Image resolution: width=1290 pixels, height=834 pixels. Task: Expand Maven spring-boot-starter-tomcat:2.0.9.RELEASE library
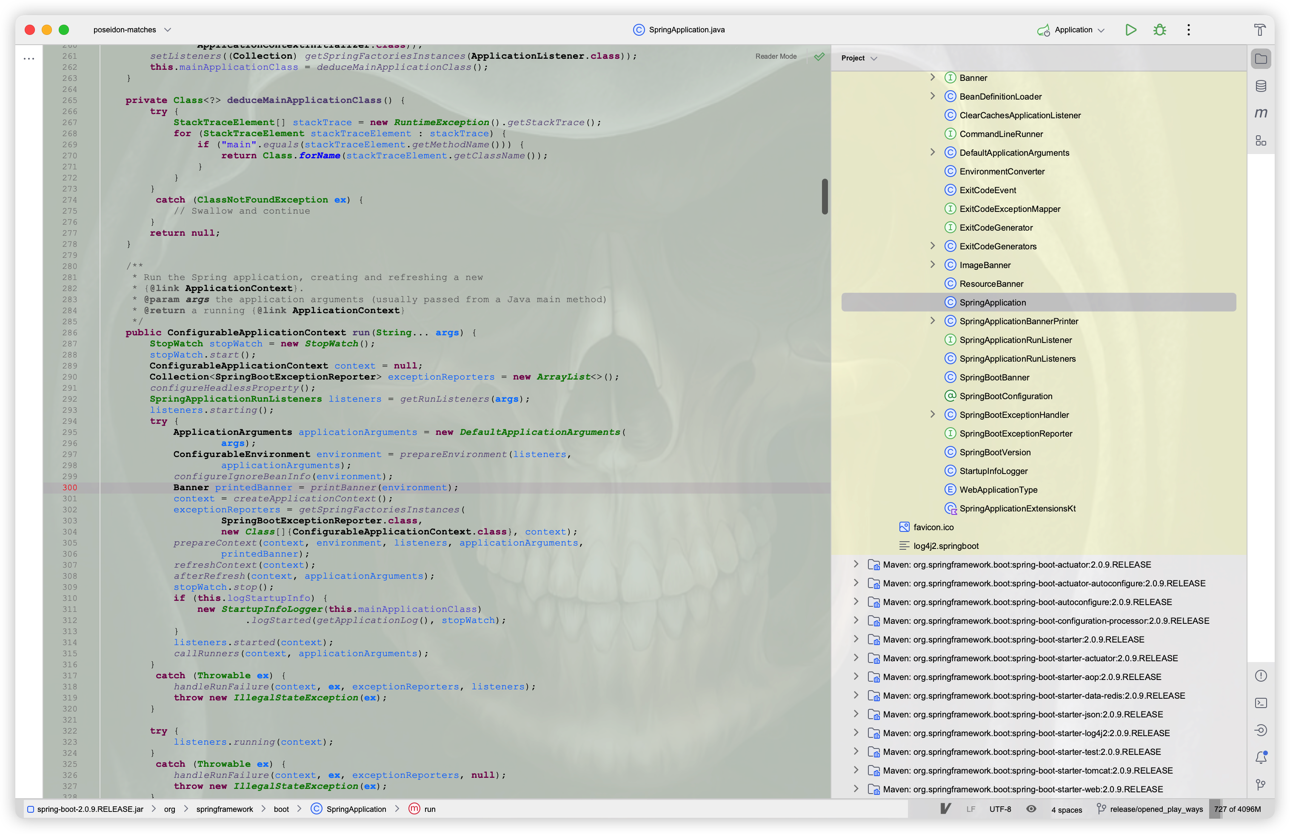pyautogui.click(x=856, y=770)
